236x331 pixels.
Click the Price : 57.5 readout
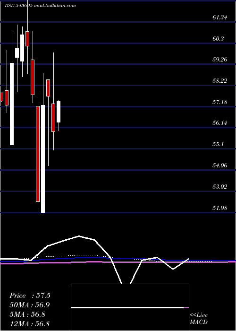pos(30,296)
